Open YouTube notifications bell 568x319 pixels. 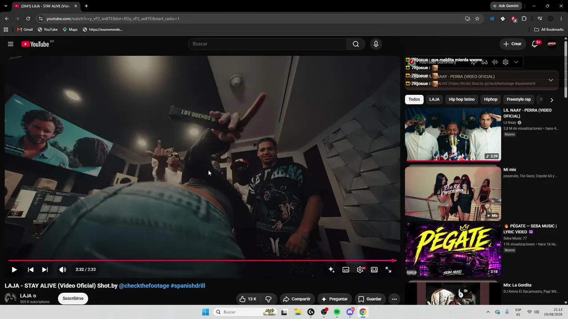pos(535,44)
